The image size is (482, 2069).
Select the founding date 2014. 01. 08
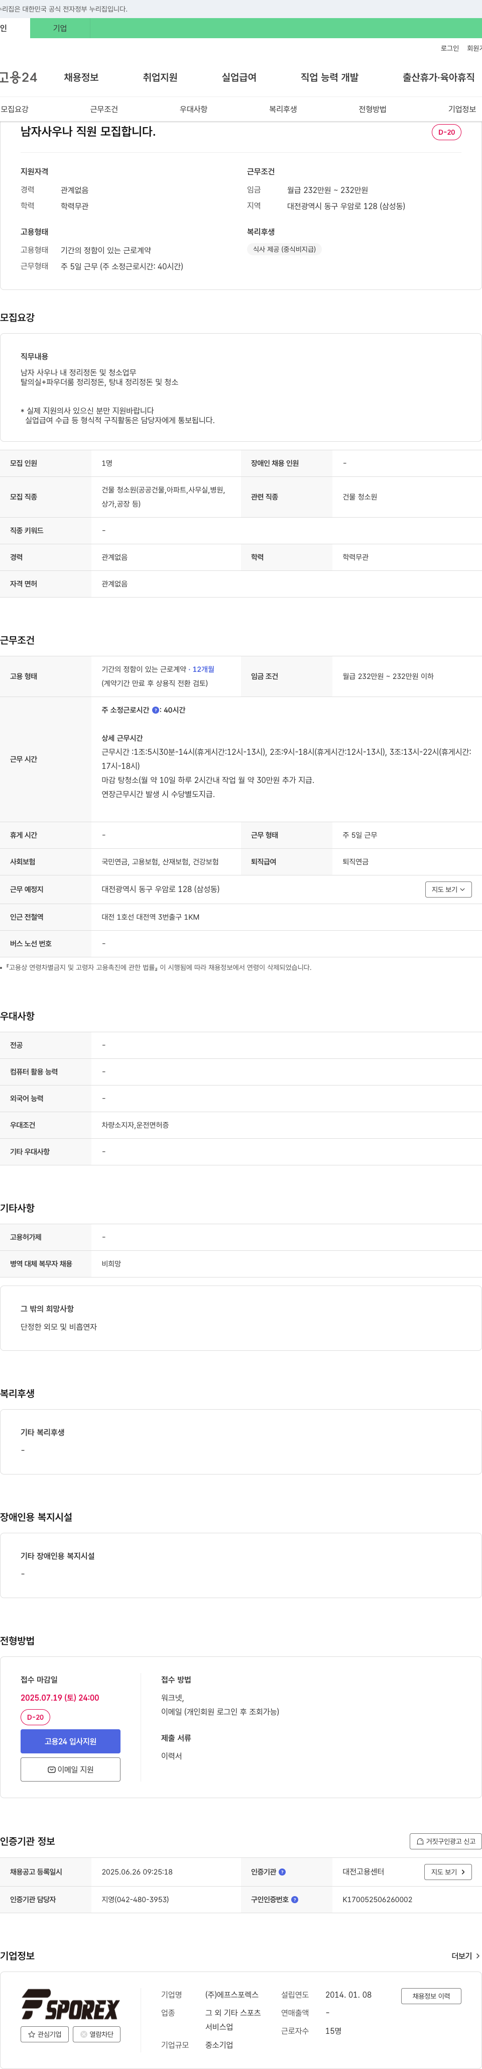click(348, 1994)
